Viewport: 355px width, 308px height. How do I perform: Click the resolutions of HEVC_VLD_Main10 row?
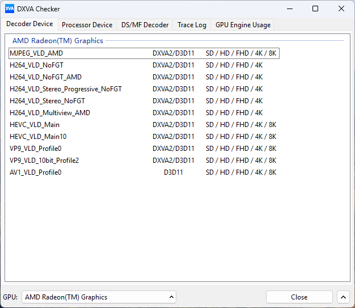tap(241, 137)
